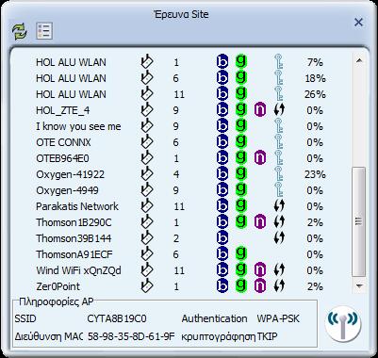
Task: Click the WPS arrows icon for Wind WiFi xQnZQd
Action: point(279,270)
